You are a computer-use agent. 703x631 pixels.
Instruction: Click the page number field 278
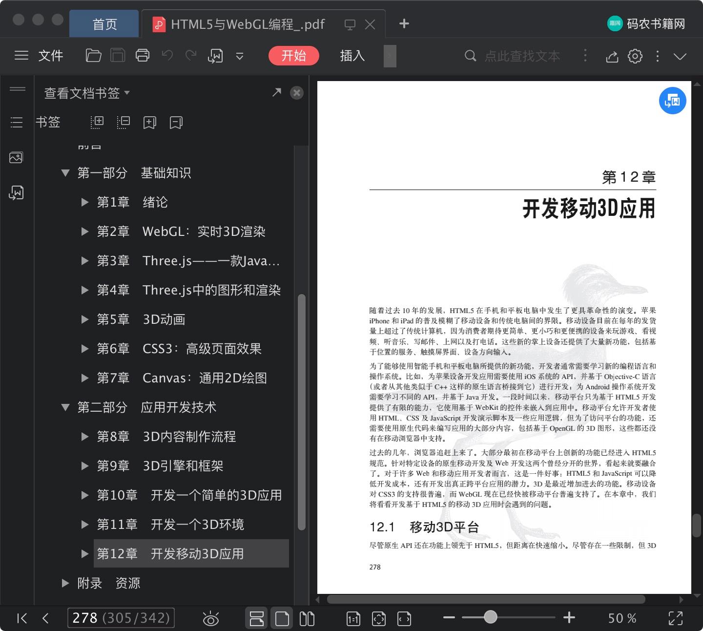[121, 618]
